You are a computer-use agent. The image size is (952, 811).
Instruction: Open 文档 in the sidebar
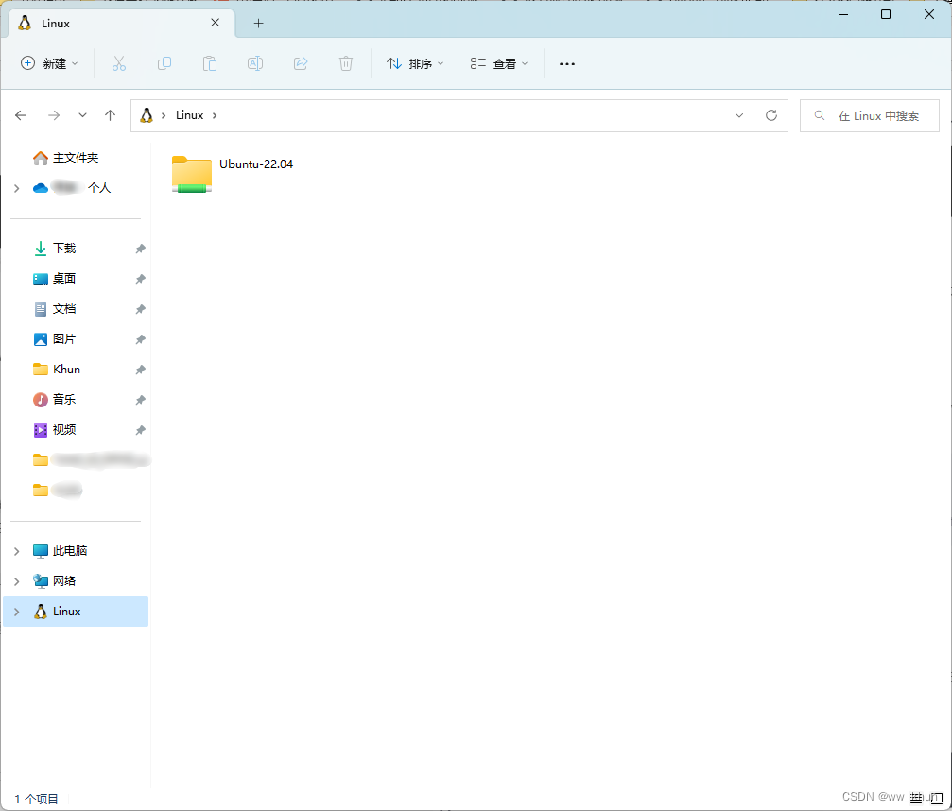tap(76, 309)
